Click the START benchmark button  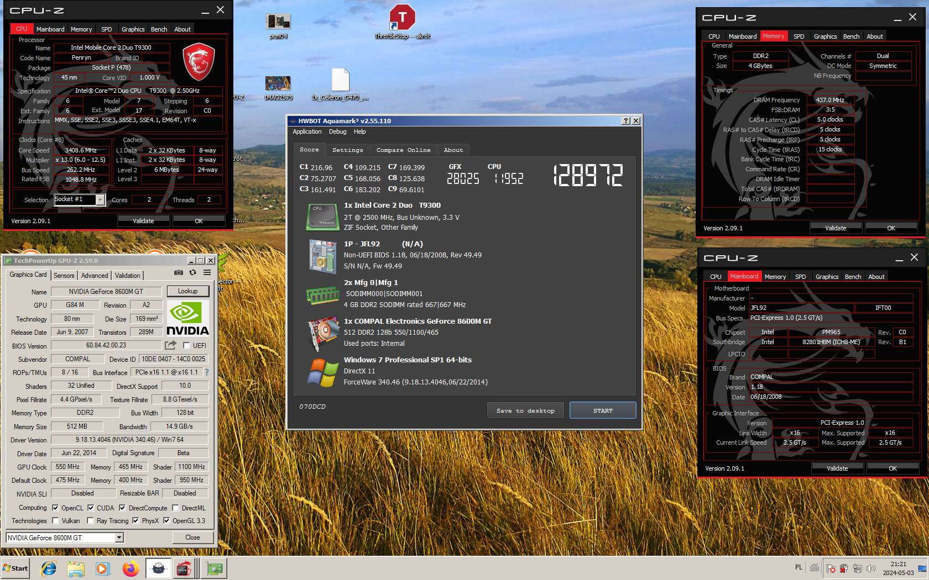pyautogui.click(x=603, y=410)
